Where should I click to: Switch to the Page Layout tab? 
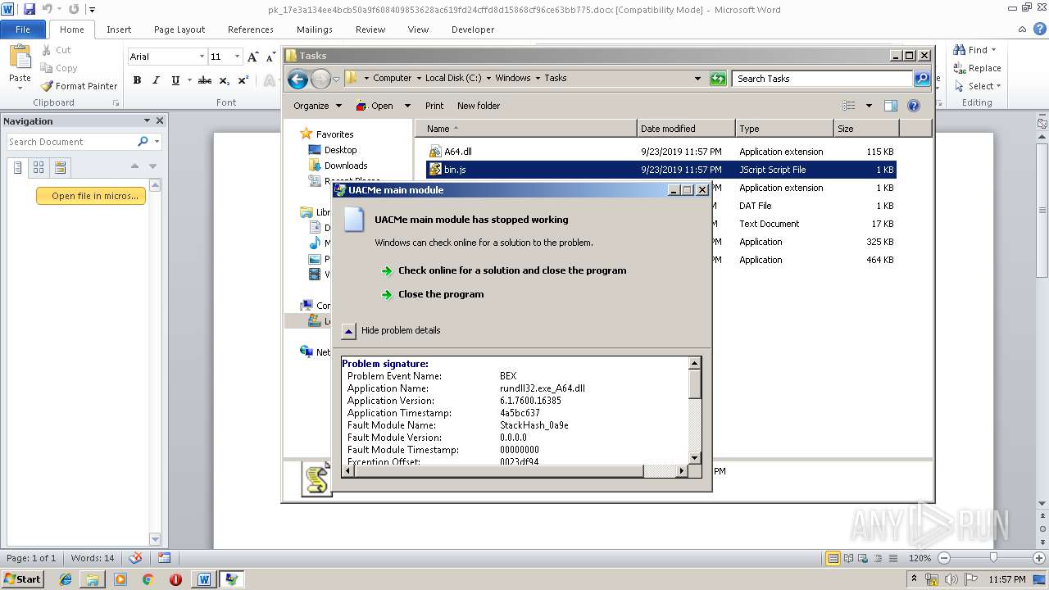[179, 29]
